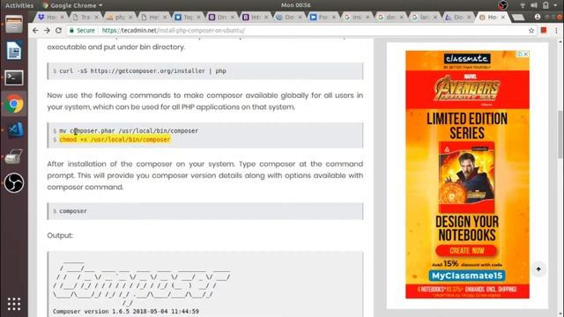
Task: Open OBS Studio from the dock
Action: coord(14,183)
